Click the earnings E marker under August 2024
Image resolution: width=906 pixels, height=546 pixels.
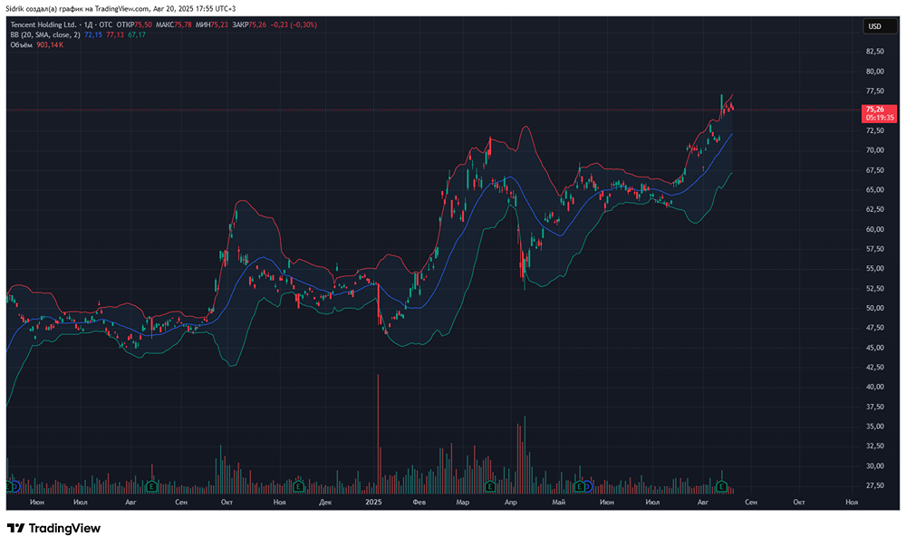151,486
